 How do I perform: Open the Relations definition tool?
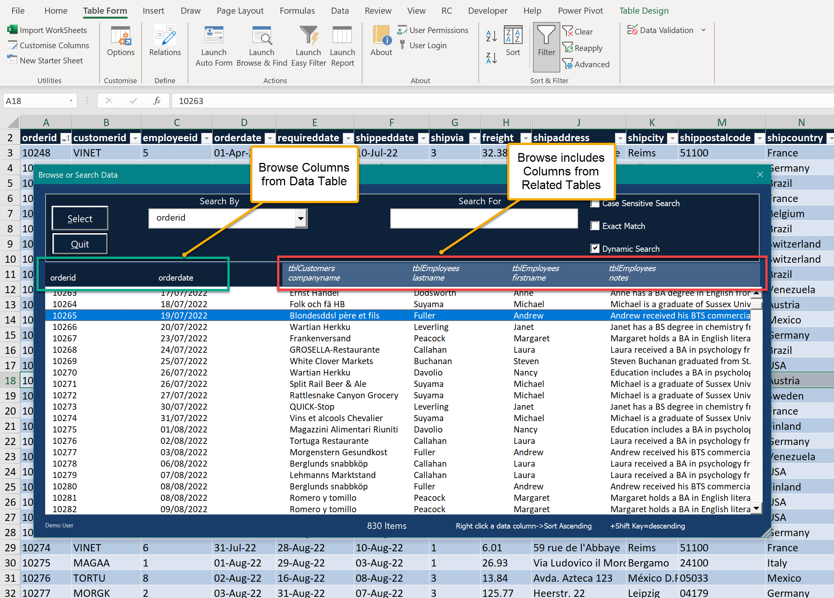click(165, 41)
